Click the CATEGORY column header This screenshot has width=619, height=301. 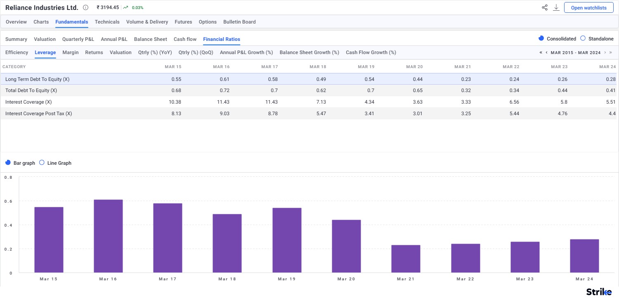click(14, 66)
